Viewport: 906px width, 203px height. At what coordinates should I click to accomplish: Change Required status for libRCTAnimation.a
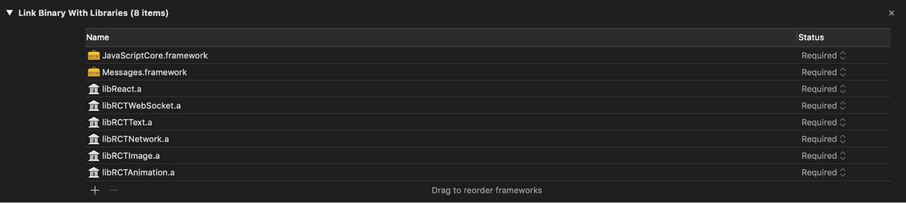click(823, 173)
